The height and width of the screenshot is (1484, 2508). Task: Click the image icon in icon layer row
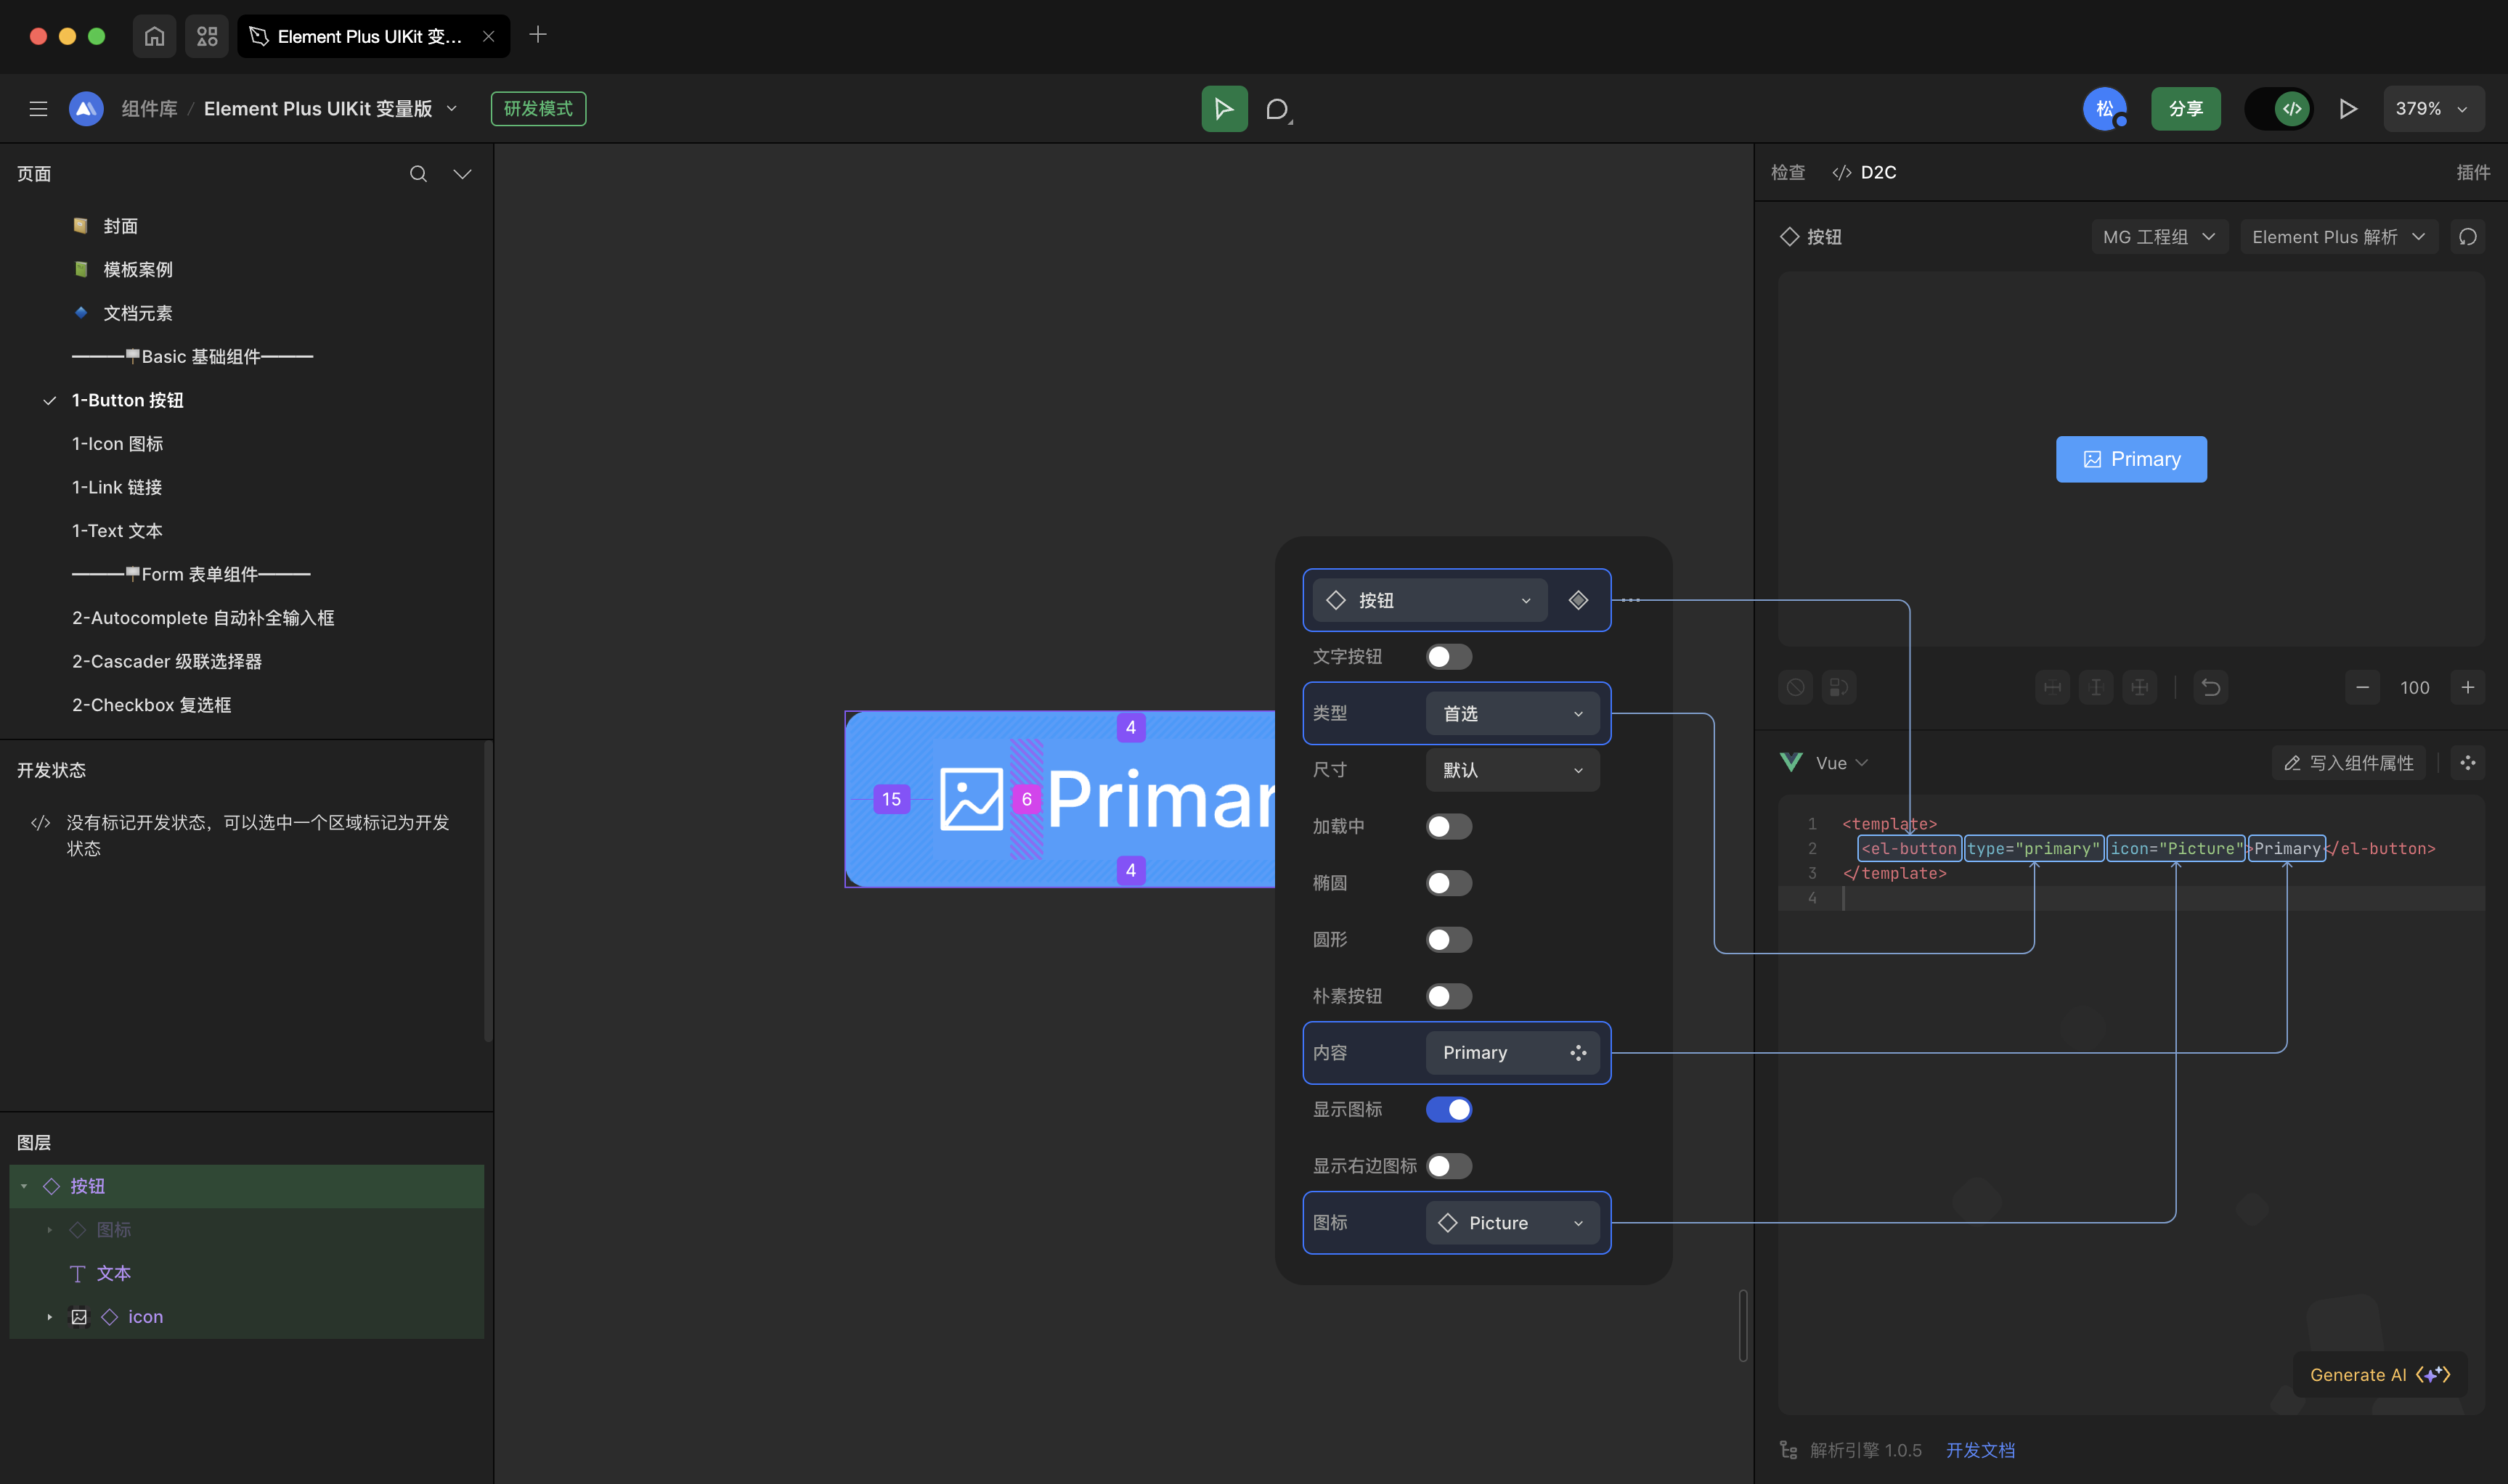pos(79,1317)
